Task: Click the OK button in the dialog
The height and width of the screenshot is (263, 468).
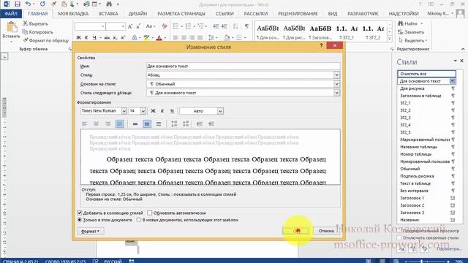Action: [x=296, y=231]
